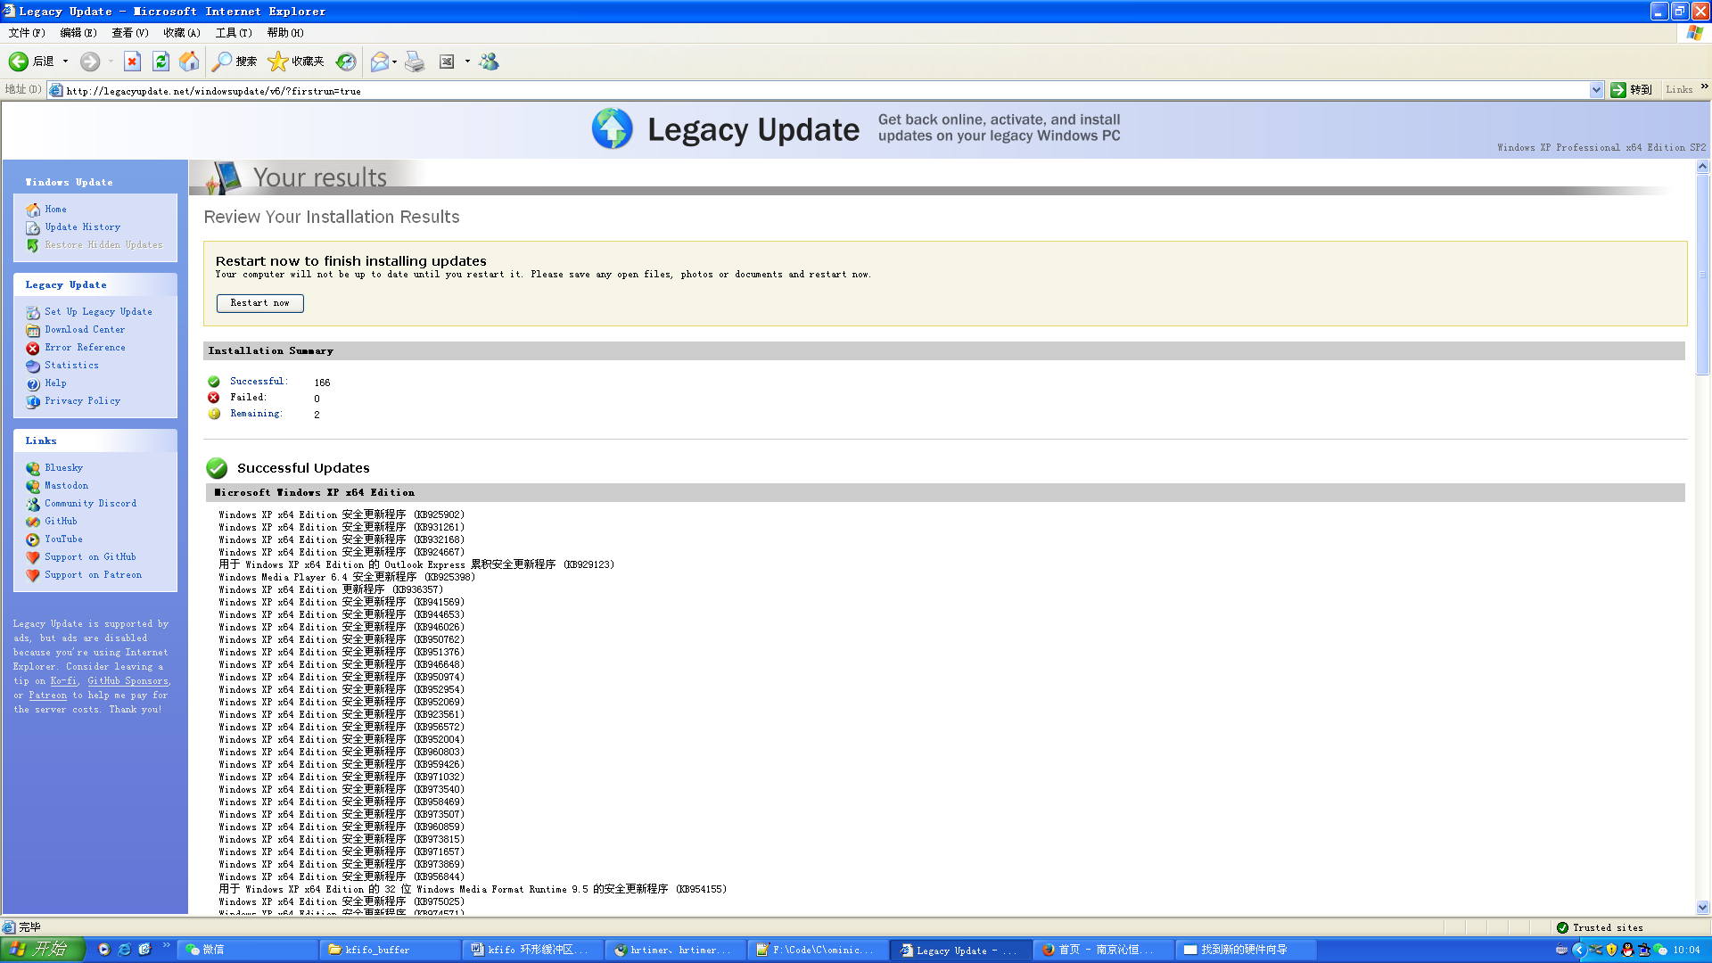Viewport: 1712px width, 963px height.
Task: Click the Stop loading icon
Action: pyautogui.click(x=132, y=62)
